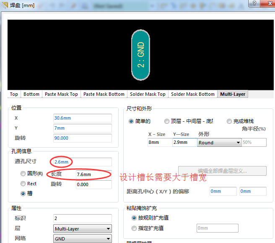Close the 焊盘 dialog window
The image size is (275, 243).
click(x=268, y=3)
